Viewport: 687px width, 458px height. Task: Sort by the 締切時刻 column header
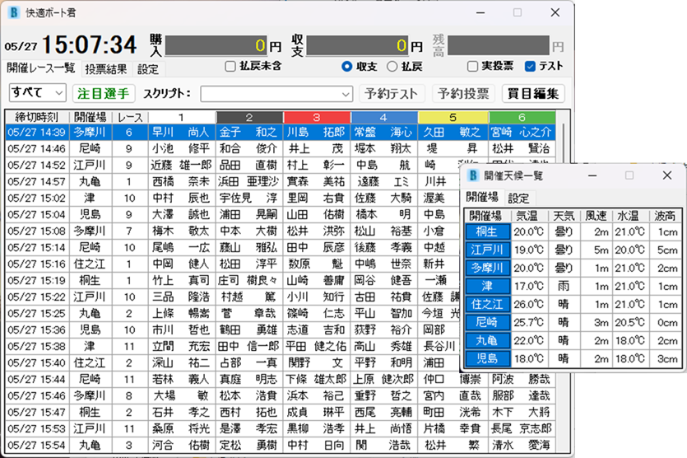coord(37,117)
